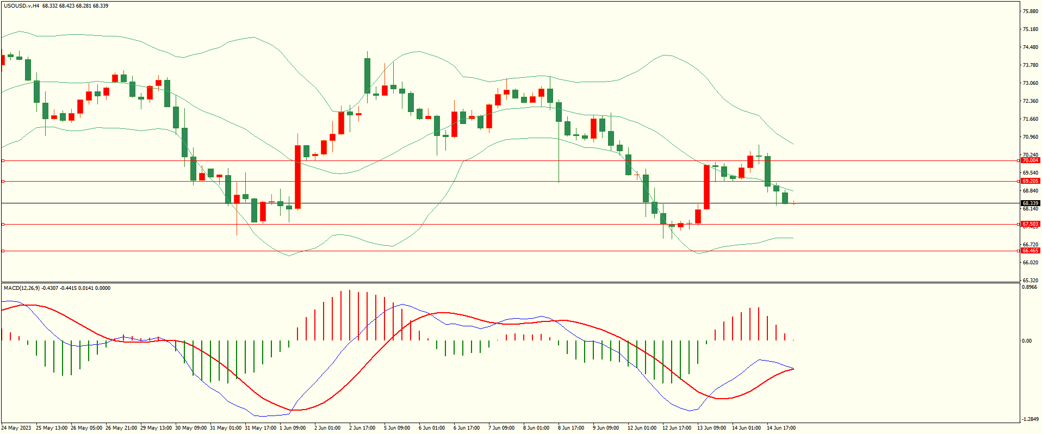Click the 75.880 value on price scale
1042x434 pixels.
tap(1030, 11)
